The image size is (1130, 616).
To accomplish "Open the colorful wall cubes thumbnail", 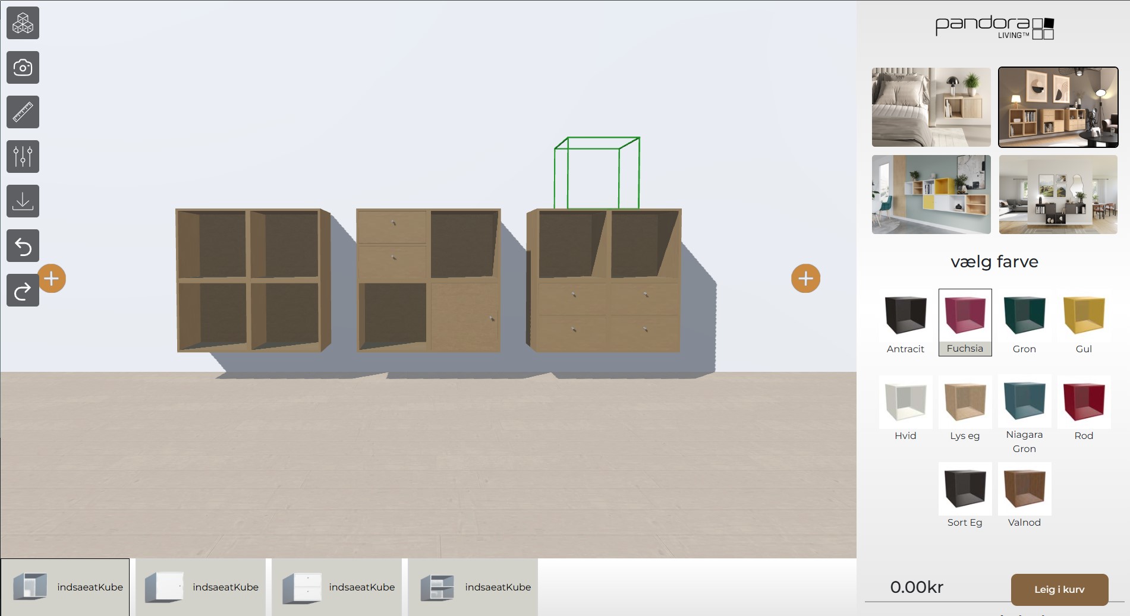I will click(931, 194).
